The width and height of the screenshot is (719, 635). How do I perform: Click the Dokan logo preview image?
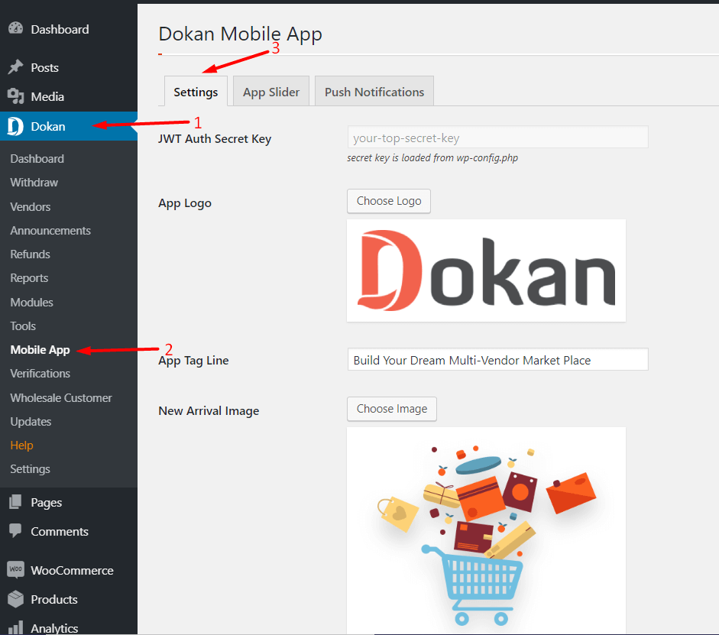coord(486,270)
